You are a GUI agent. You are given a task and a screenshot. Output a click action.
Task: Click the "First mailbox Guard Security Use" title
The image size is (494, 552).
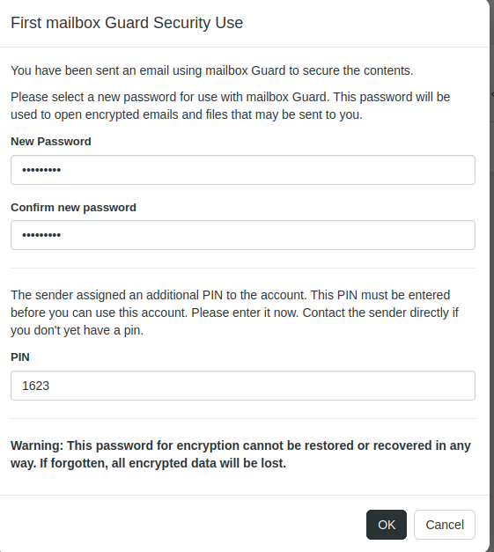tap(127, 23)
